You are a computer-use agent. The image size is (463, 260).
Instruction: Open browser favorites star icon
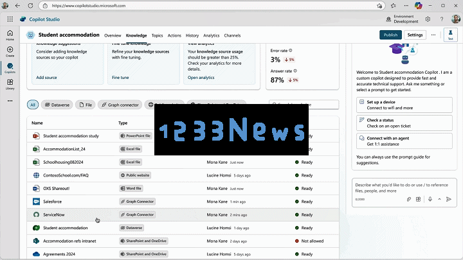coord(394,6)
